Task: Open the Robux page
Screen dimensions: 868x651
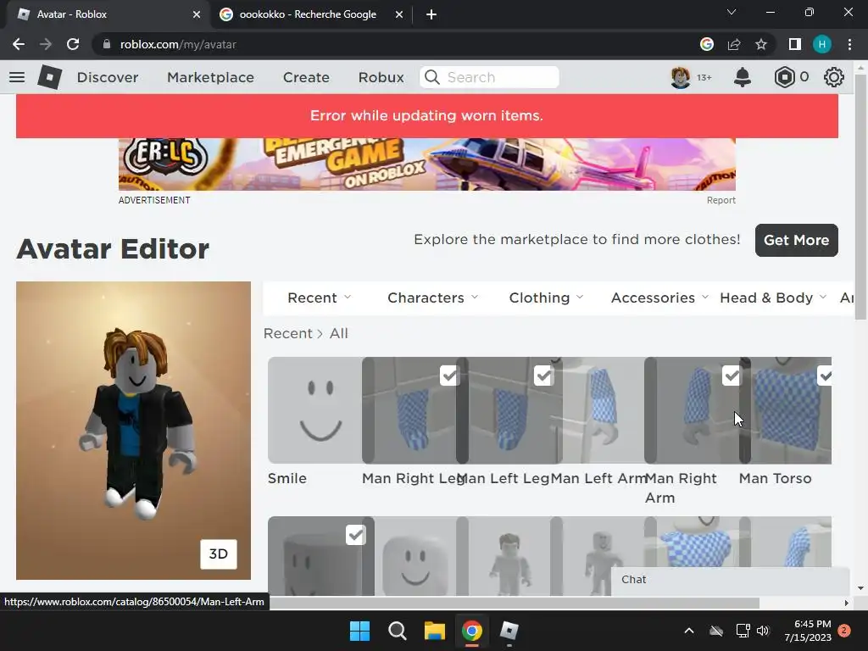Action: [x=381, y=77]
